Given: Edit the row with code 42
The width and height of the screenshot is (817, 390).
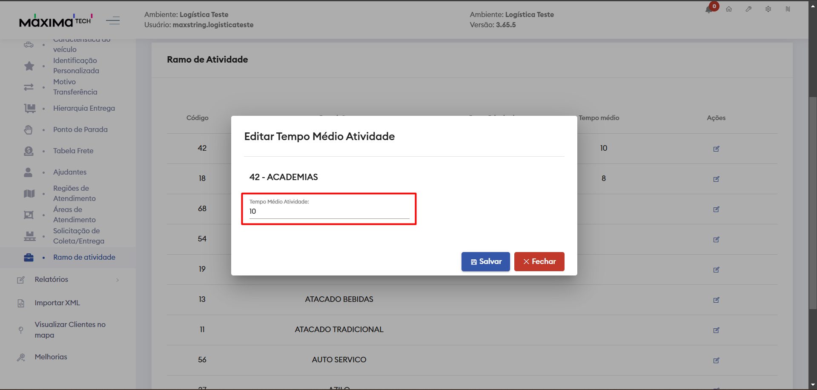Looking at the screenshot, I should [716, 149].
